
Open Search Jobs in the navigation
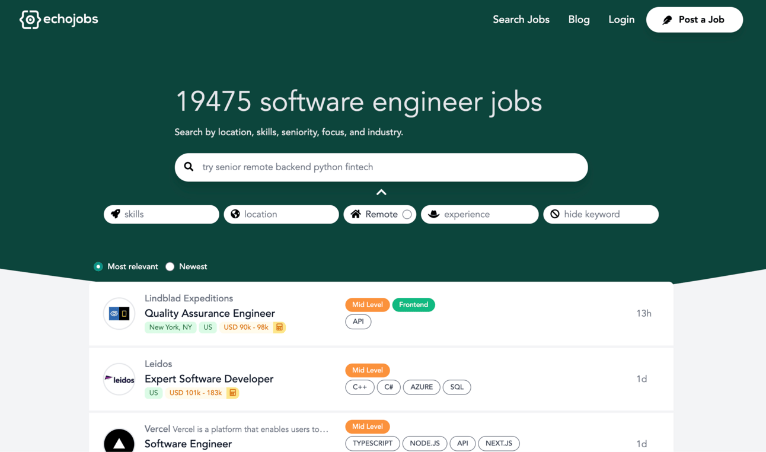pyautogui.click(x=521, y=20)
